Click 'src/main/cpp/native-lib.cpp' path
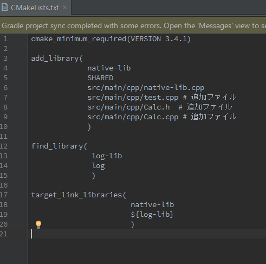The image size is (266, 264). tap(146, 88)
